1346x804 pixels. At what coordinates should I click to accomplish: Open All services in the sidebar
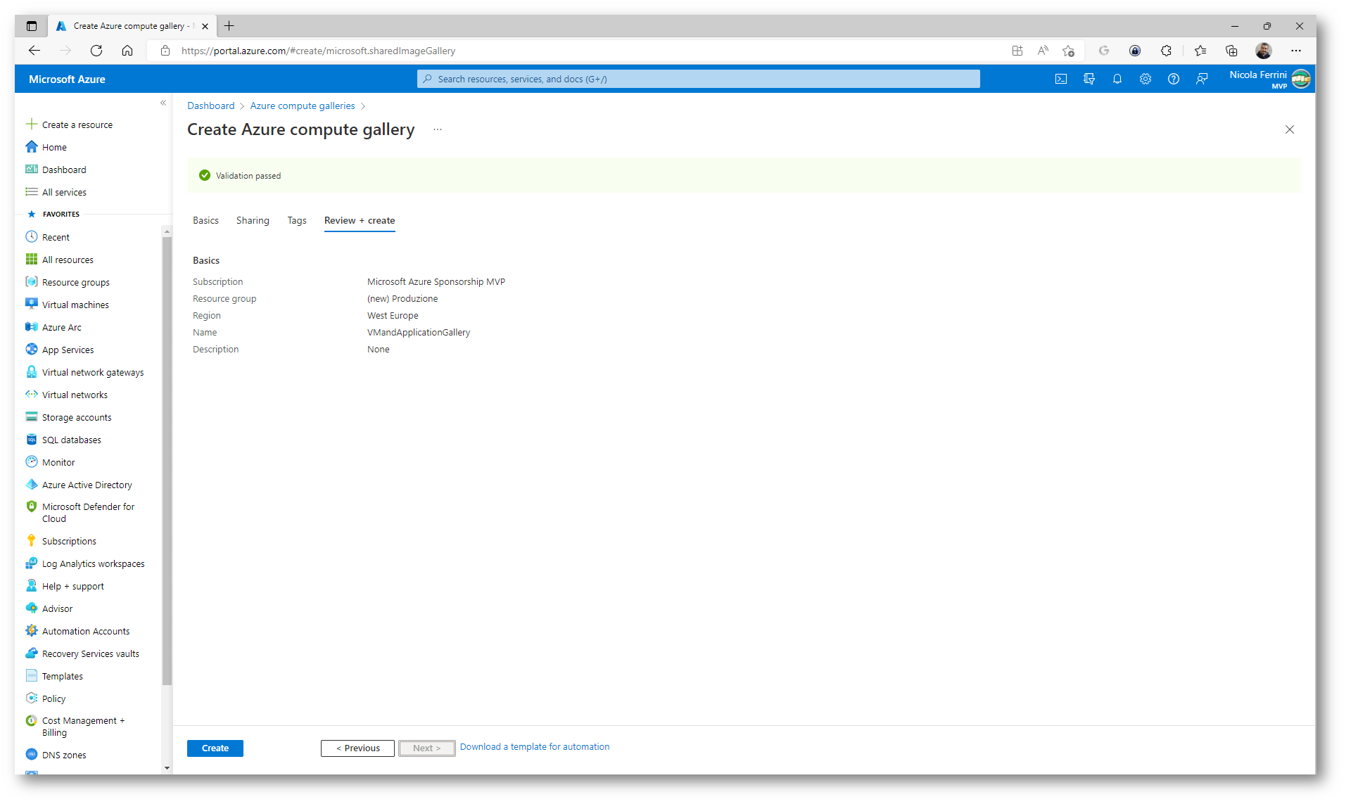click(x=64, y=192)
